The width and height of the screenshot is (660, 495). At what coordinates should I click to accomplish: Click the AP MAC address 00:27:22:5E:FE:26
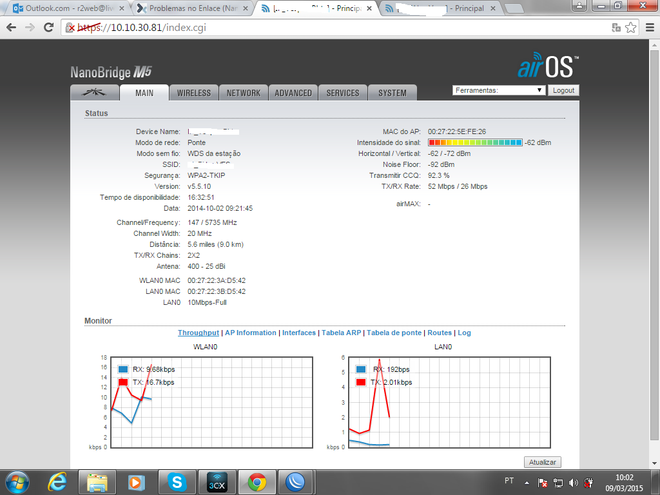[x=457, y=131]
